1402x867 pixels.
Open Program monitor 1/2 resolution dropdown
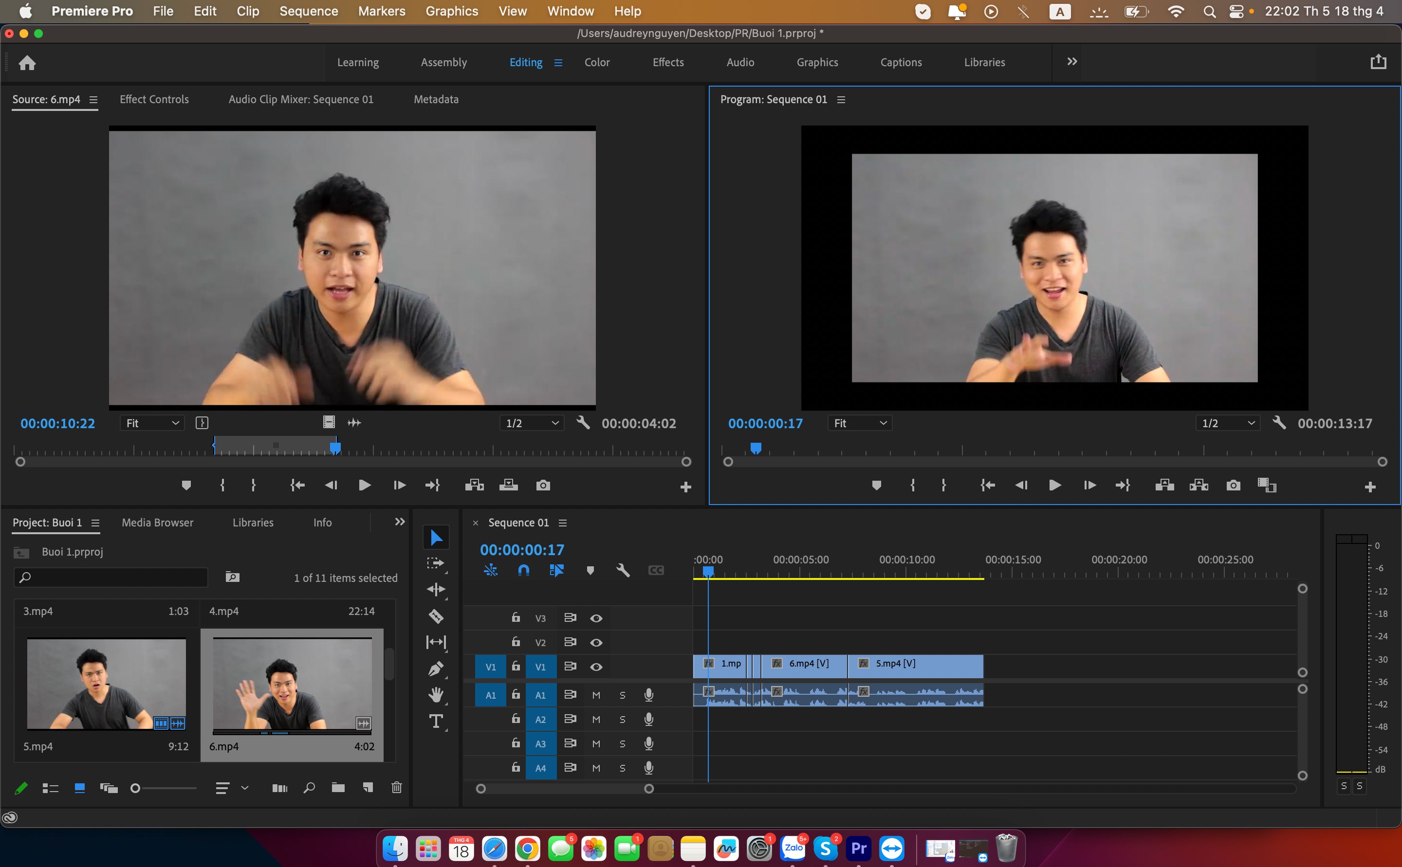(x=1228, y=423)
